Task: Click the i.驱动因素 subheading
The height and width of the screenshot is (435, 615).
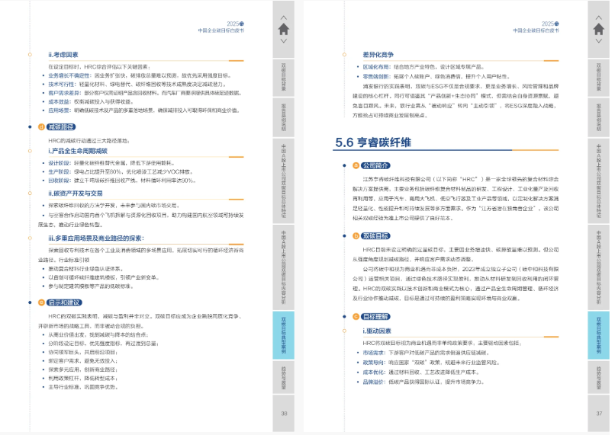Action: click(378, 331)
